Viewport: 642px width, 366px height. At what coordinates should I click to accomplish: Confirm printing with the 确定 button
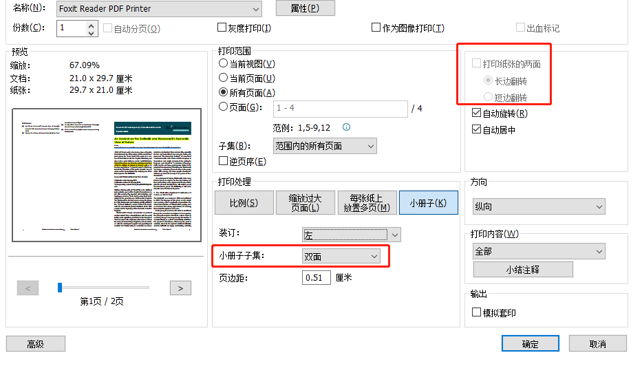click(x=530, y=344)
